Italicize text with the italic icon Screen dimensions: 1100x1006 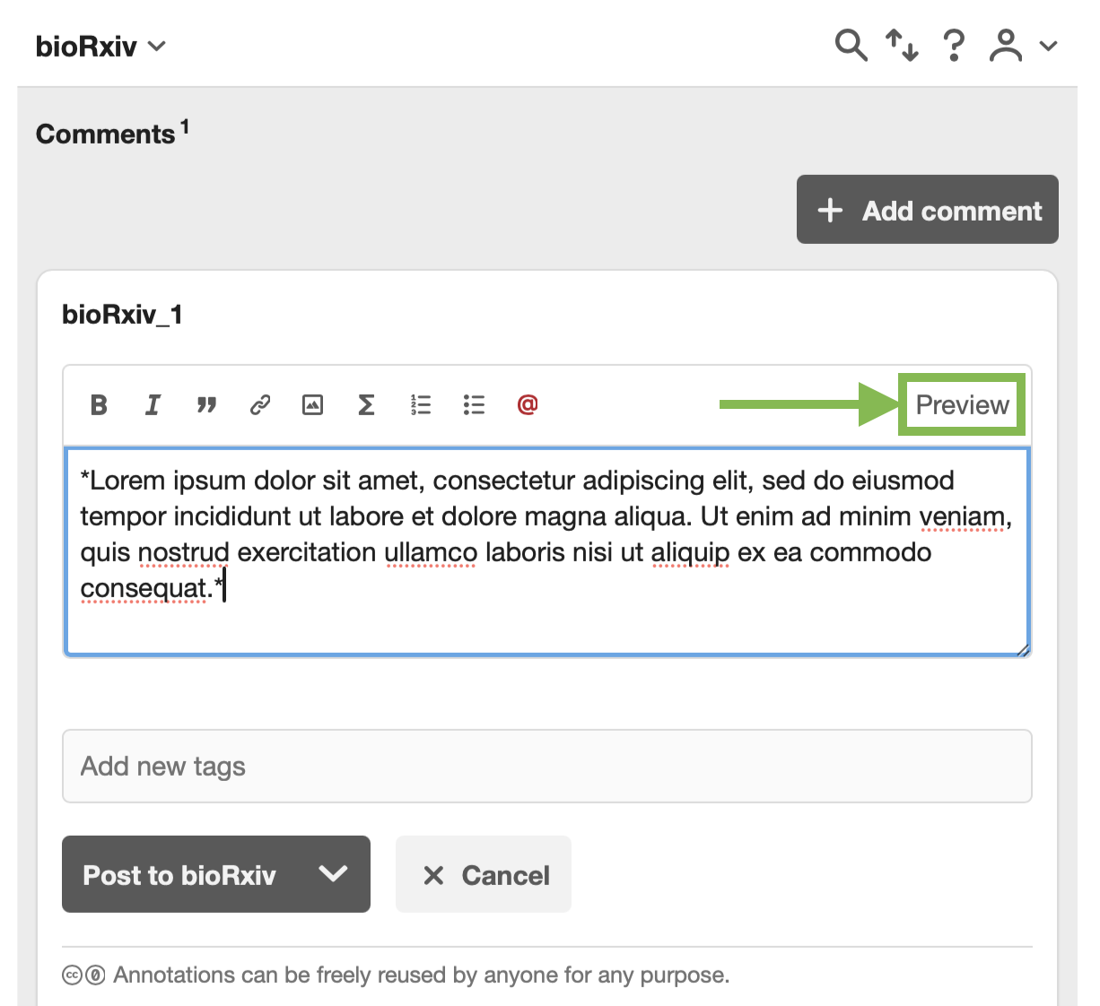coord(153,405)
